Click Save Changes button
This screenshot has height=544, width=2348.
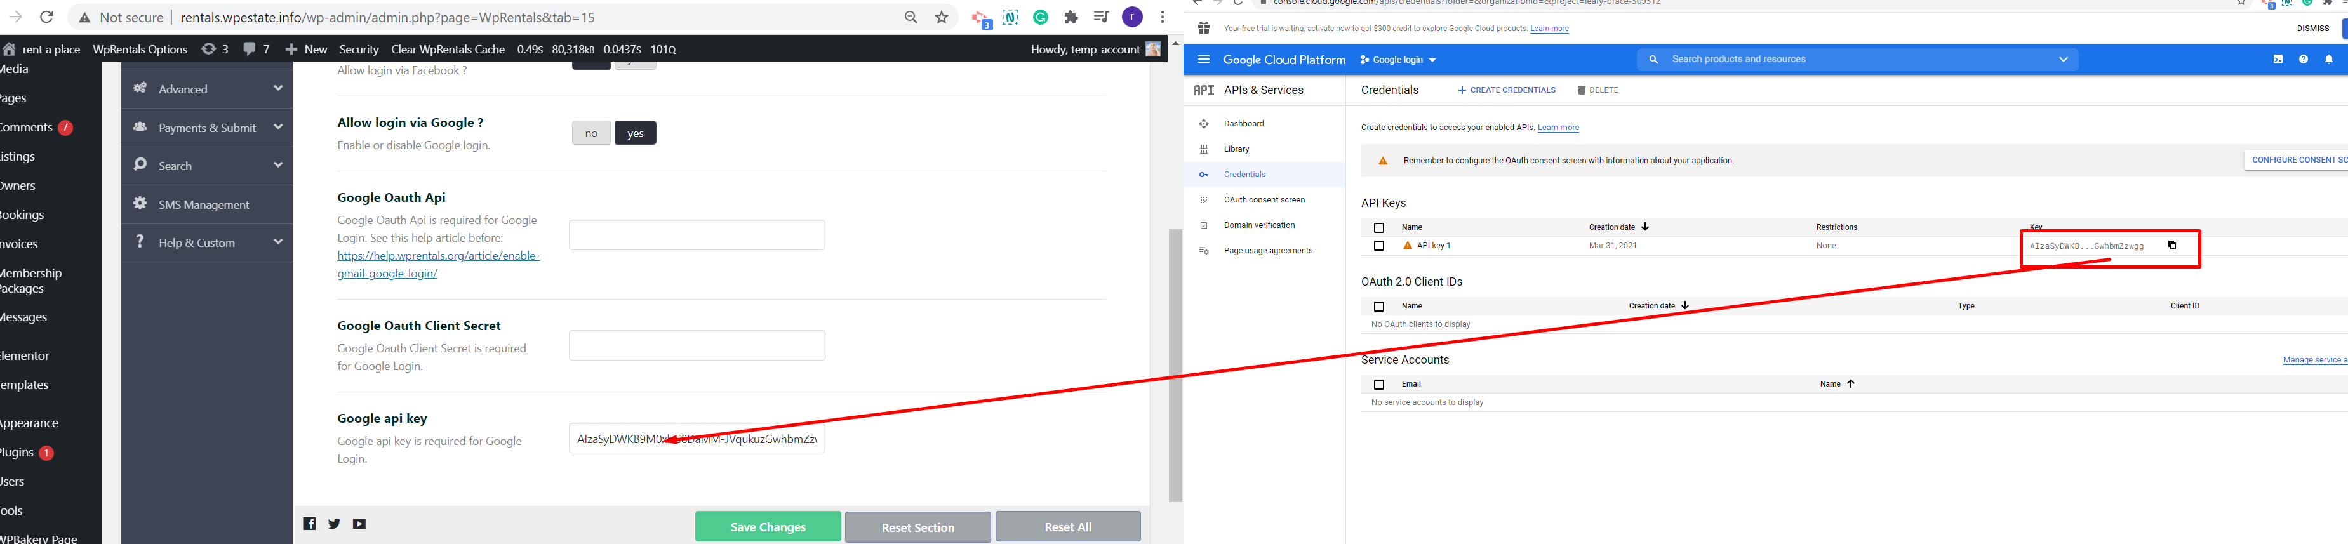click(768, 527)
